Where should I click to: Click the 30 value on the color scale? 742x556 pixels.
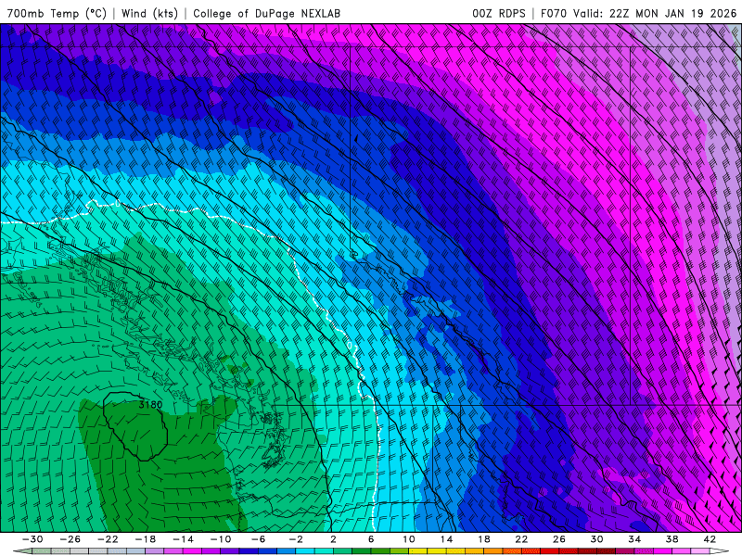596,539
